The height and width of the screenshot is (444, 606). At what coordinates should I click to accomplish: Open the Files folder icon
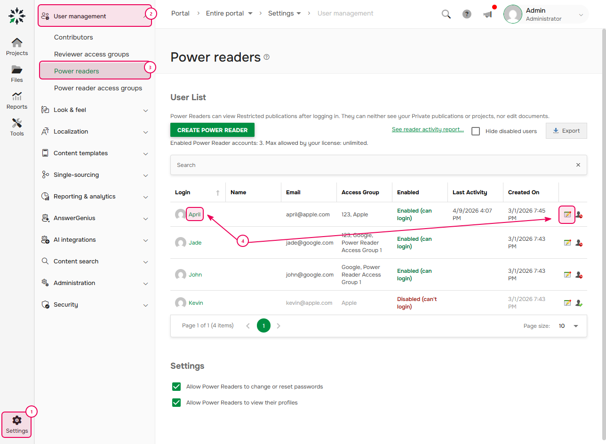tap(17, 70)
